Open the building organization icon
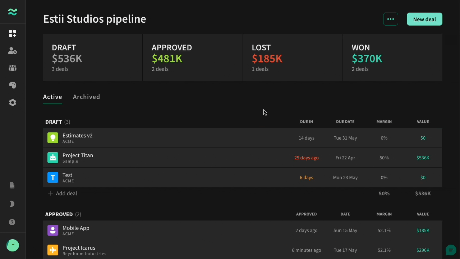460x259 pixels. pos(12,186)
